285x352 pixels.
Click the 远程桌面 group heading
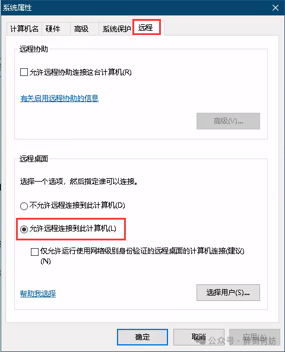34,158
